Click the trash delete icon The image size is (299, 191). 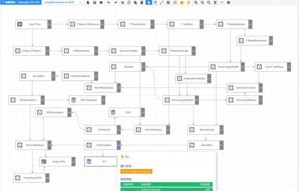[x=142, y=2]
